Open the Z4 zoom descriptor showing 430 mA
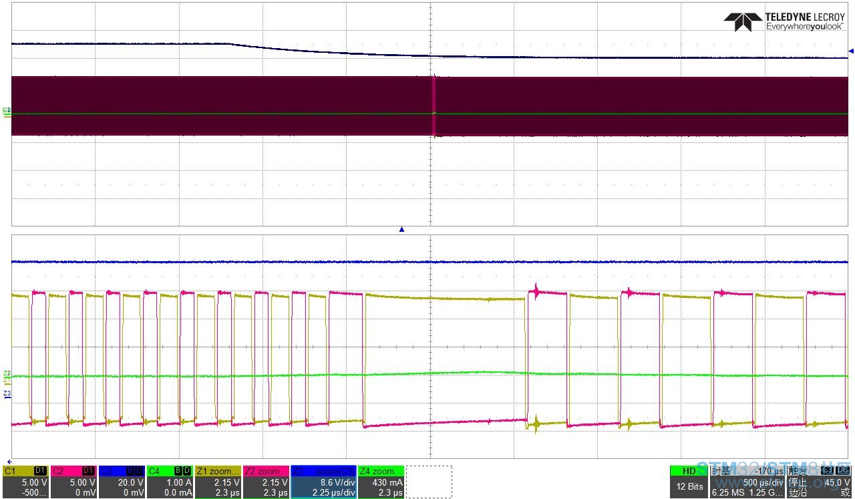Image resolution: width=855 pixels, height=499 pixels. click(x=381, y=482)
